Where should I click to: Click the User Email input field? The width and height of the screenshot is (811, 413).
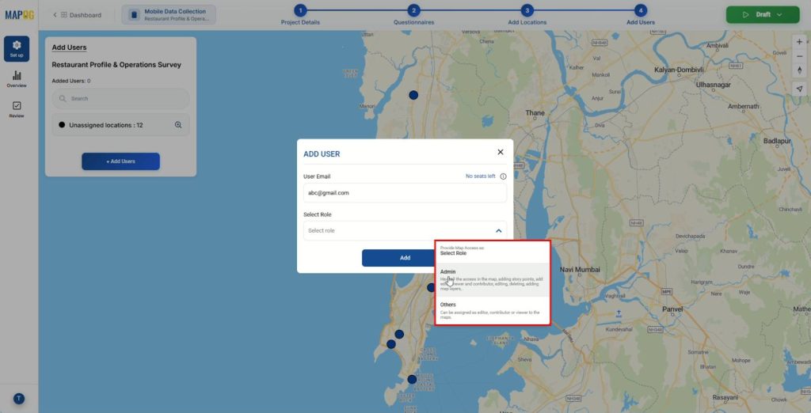(405, 193)
